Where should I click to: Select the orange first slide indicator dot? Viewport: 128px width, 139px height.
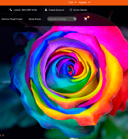click(0, 135)
